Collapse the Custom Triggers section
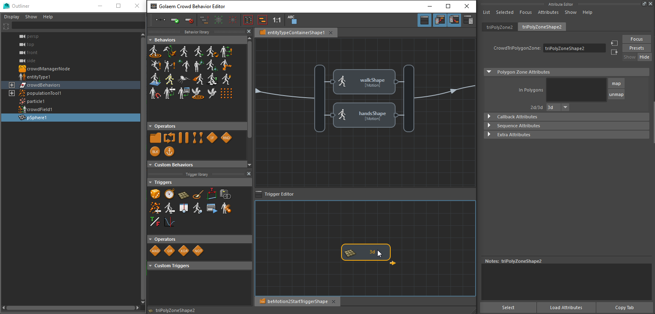Screen dimensions: 655x314 click(x=150, y=266)
